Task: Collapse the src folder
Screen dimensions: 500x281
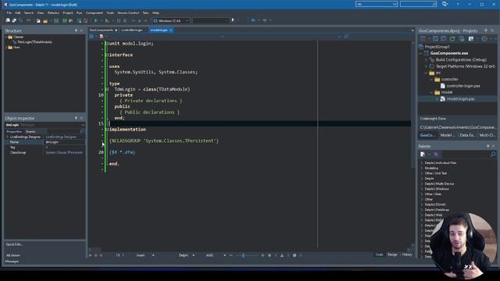Action: click(426, 73)
